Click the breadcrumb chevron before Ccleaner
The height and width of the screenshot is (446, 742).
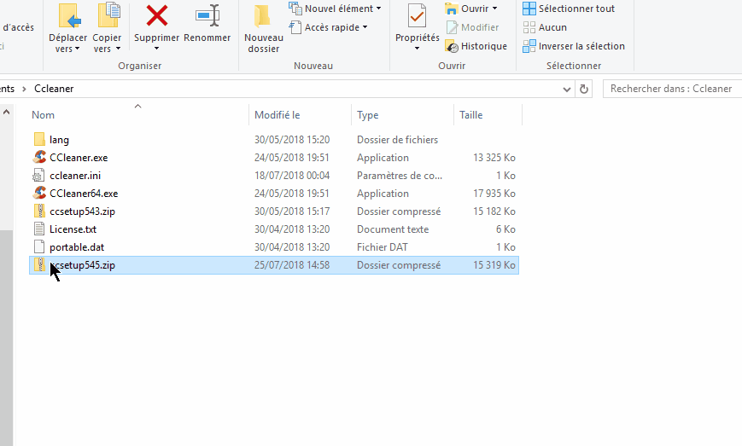click(24, 89)
